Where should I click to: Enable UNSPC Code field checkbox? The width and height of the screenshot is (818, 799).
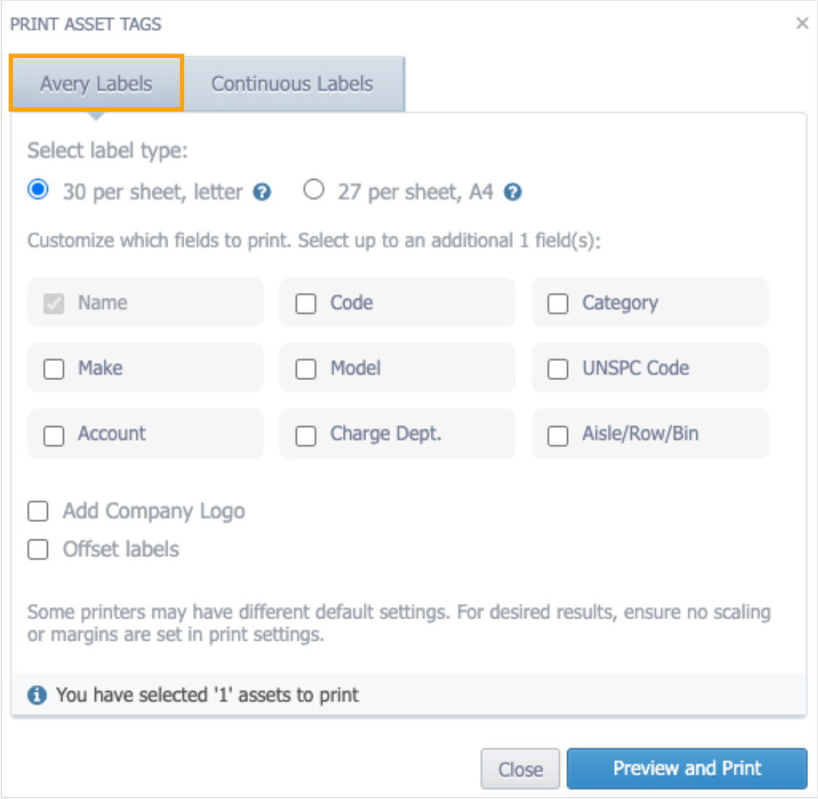[x=558, y=369]
